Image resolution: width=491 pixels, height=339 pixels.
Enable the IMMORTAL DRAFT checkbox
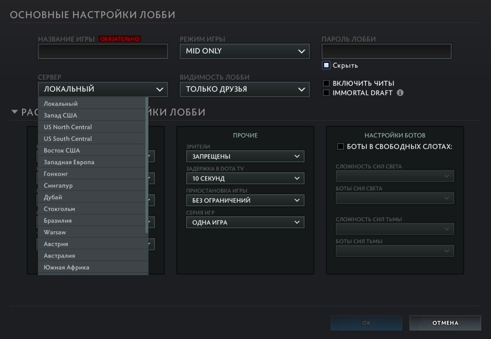tap(326, 93)
